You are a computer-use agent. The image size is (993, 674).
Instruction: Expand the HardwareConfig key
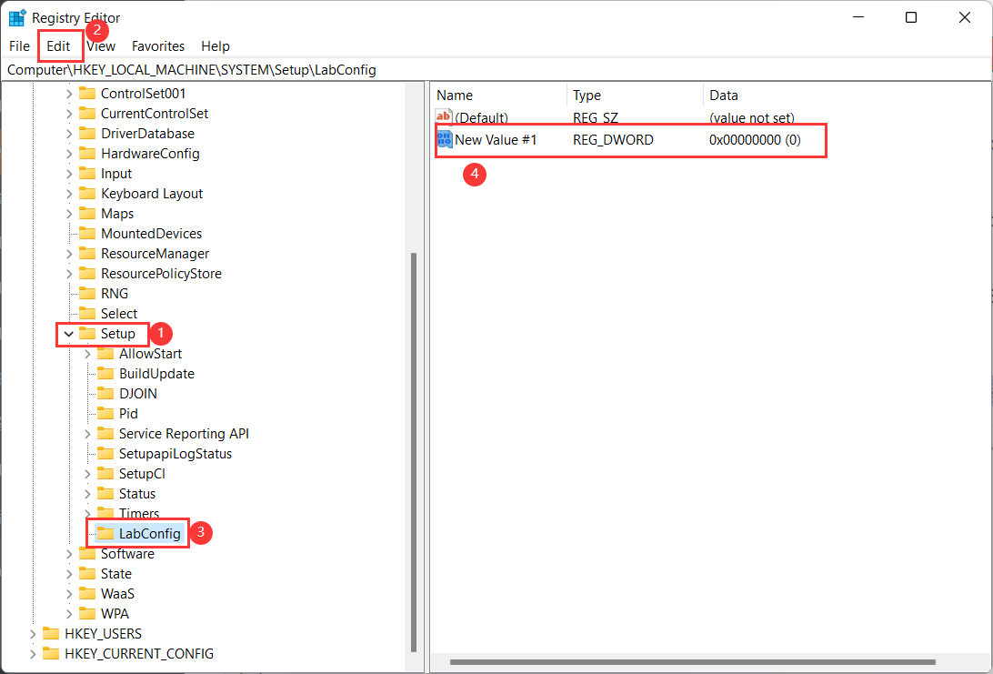tap(70, 154)
